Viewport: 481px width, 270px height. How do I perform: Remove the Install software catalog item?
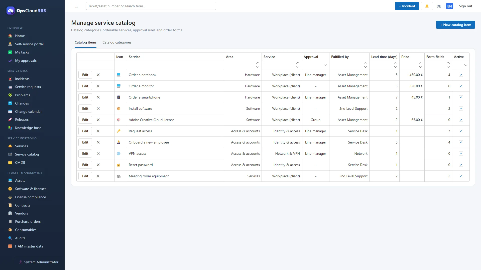[x=98, y=108]
